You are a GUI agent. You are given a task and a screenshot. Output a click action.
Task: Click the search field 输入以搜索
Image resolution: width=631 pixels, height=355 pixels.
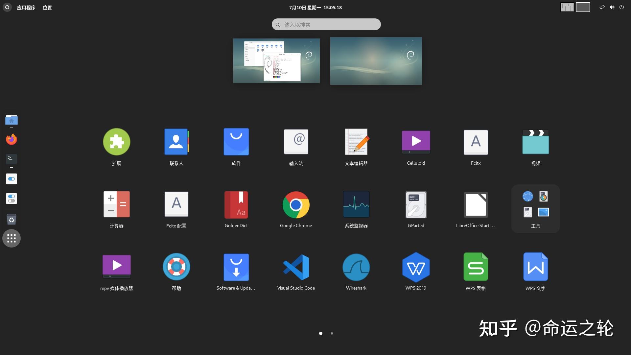(326, 24)
